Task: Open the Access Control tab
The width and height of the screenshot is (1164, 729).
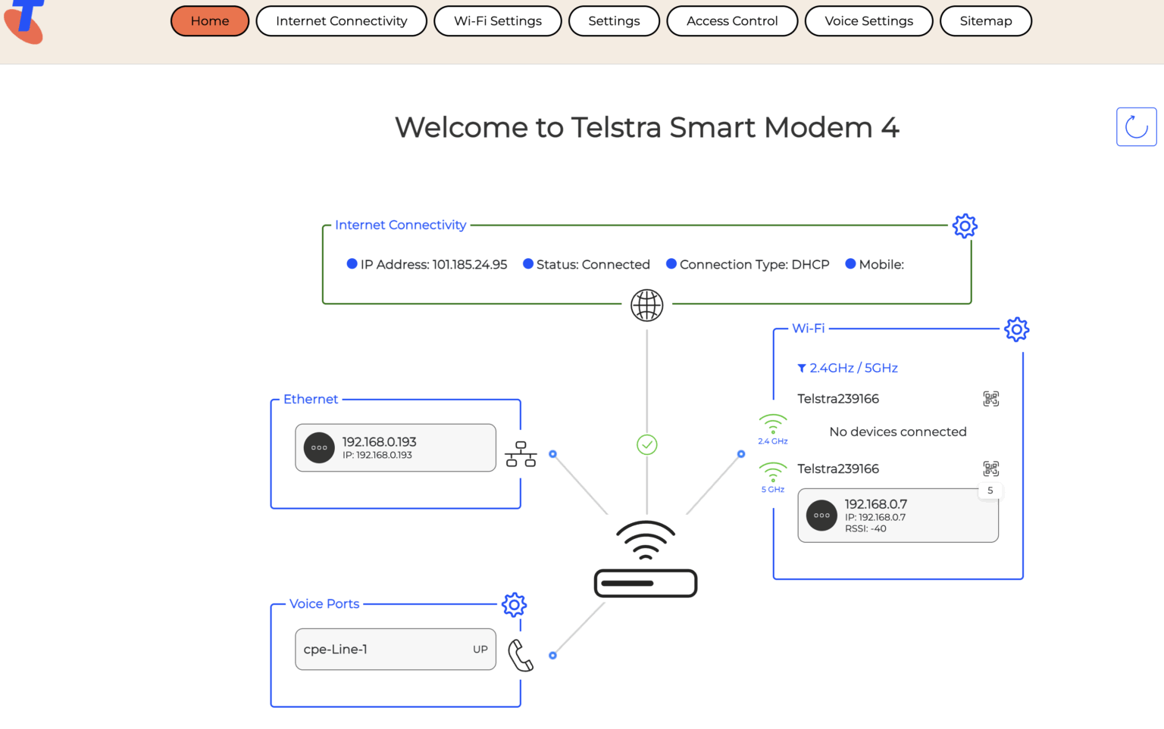Action: [731, 21]
